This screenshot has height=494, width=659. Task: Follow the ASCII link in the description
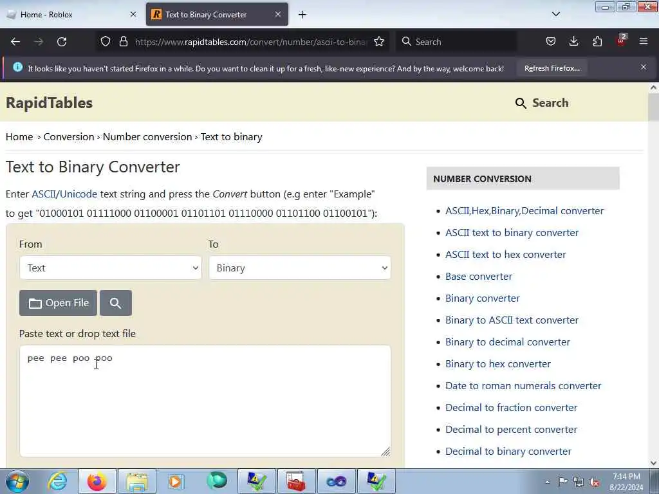[44, 194]
